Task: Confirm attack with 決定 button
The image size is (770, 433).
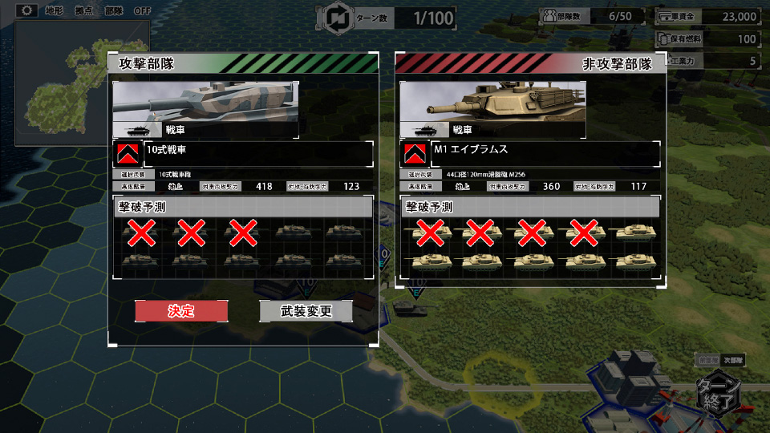Action: (x=181, y=311)
